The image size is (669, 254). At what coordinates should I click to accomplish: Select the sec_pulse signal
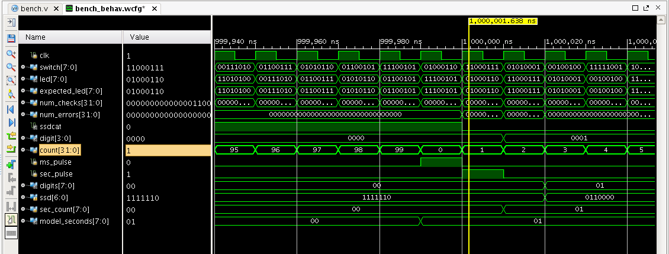(56, 173)
